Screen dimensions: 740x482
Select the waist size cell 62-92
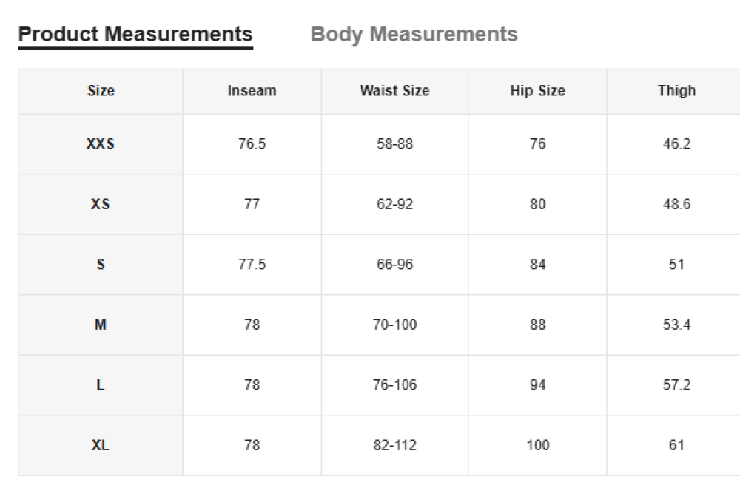pyautogui.click(x=394, y=204)
